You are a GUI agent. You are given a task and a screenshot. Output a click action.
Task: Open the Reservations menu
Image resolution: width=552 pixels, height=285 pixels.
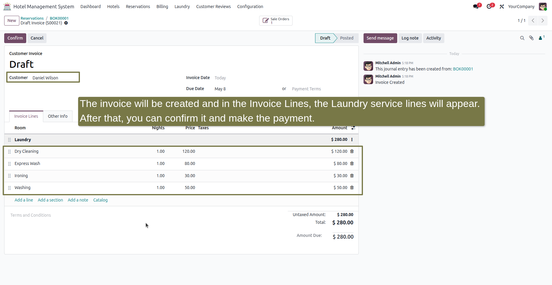pos(138,7)
